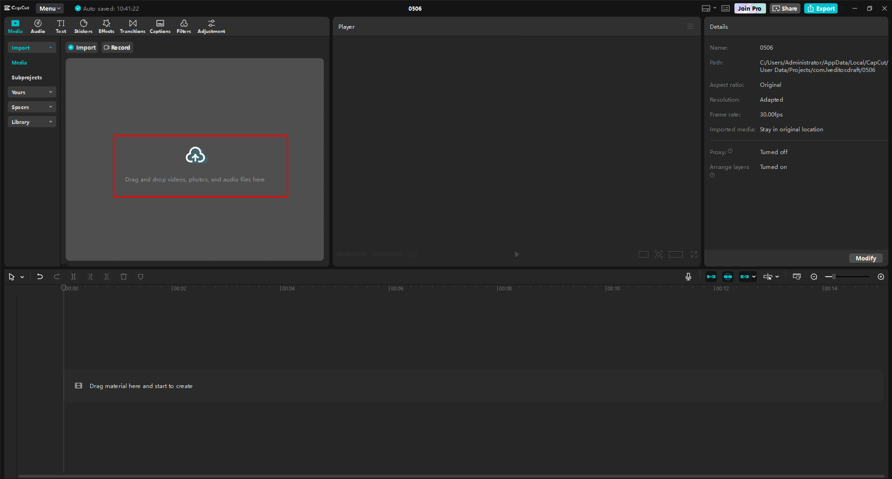Add a marker with the shield icon
This screenshot has width=892, height=479.
[x=140, y=277]
